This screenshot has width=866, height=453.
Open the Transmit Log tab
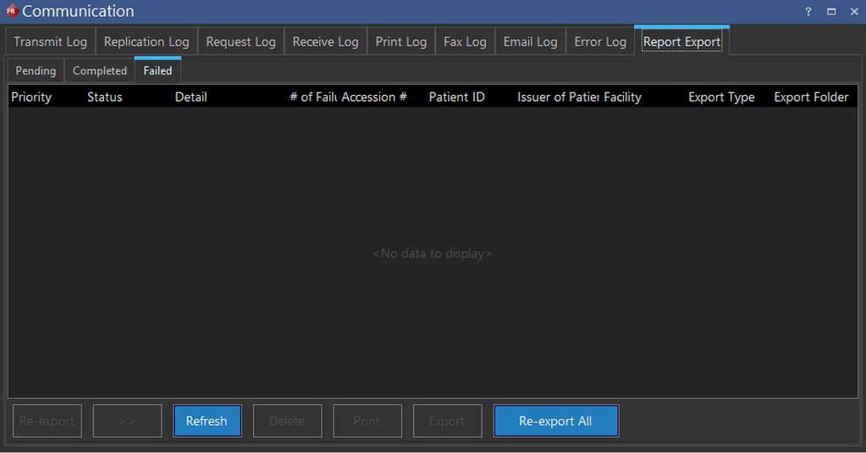pyautogui.click(x=50, y=41)
